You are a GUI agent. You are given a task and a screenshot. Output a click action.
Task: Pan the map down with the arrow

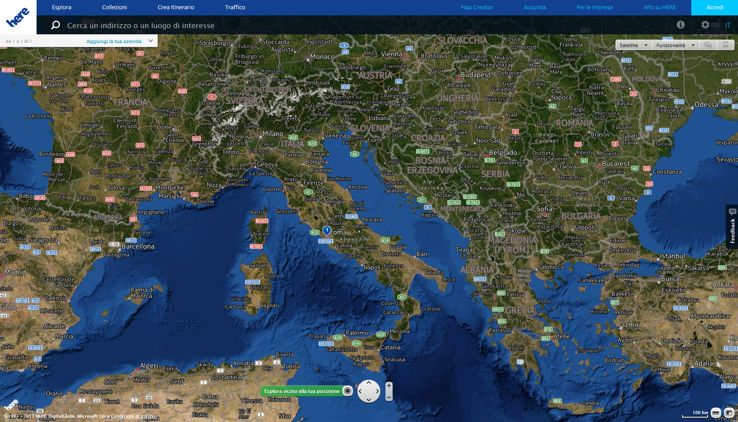(369, 399)
